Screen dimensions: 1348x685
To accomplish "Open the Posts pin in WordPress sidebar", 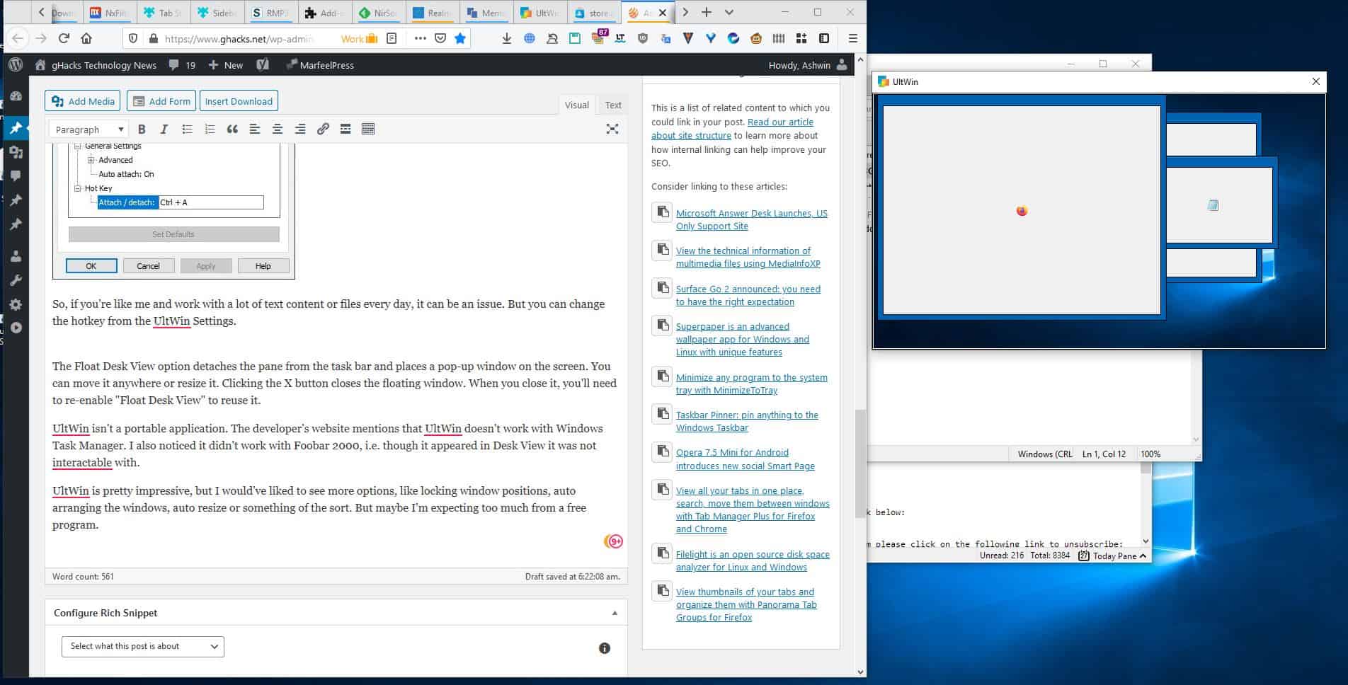I will 16,129.
